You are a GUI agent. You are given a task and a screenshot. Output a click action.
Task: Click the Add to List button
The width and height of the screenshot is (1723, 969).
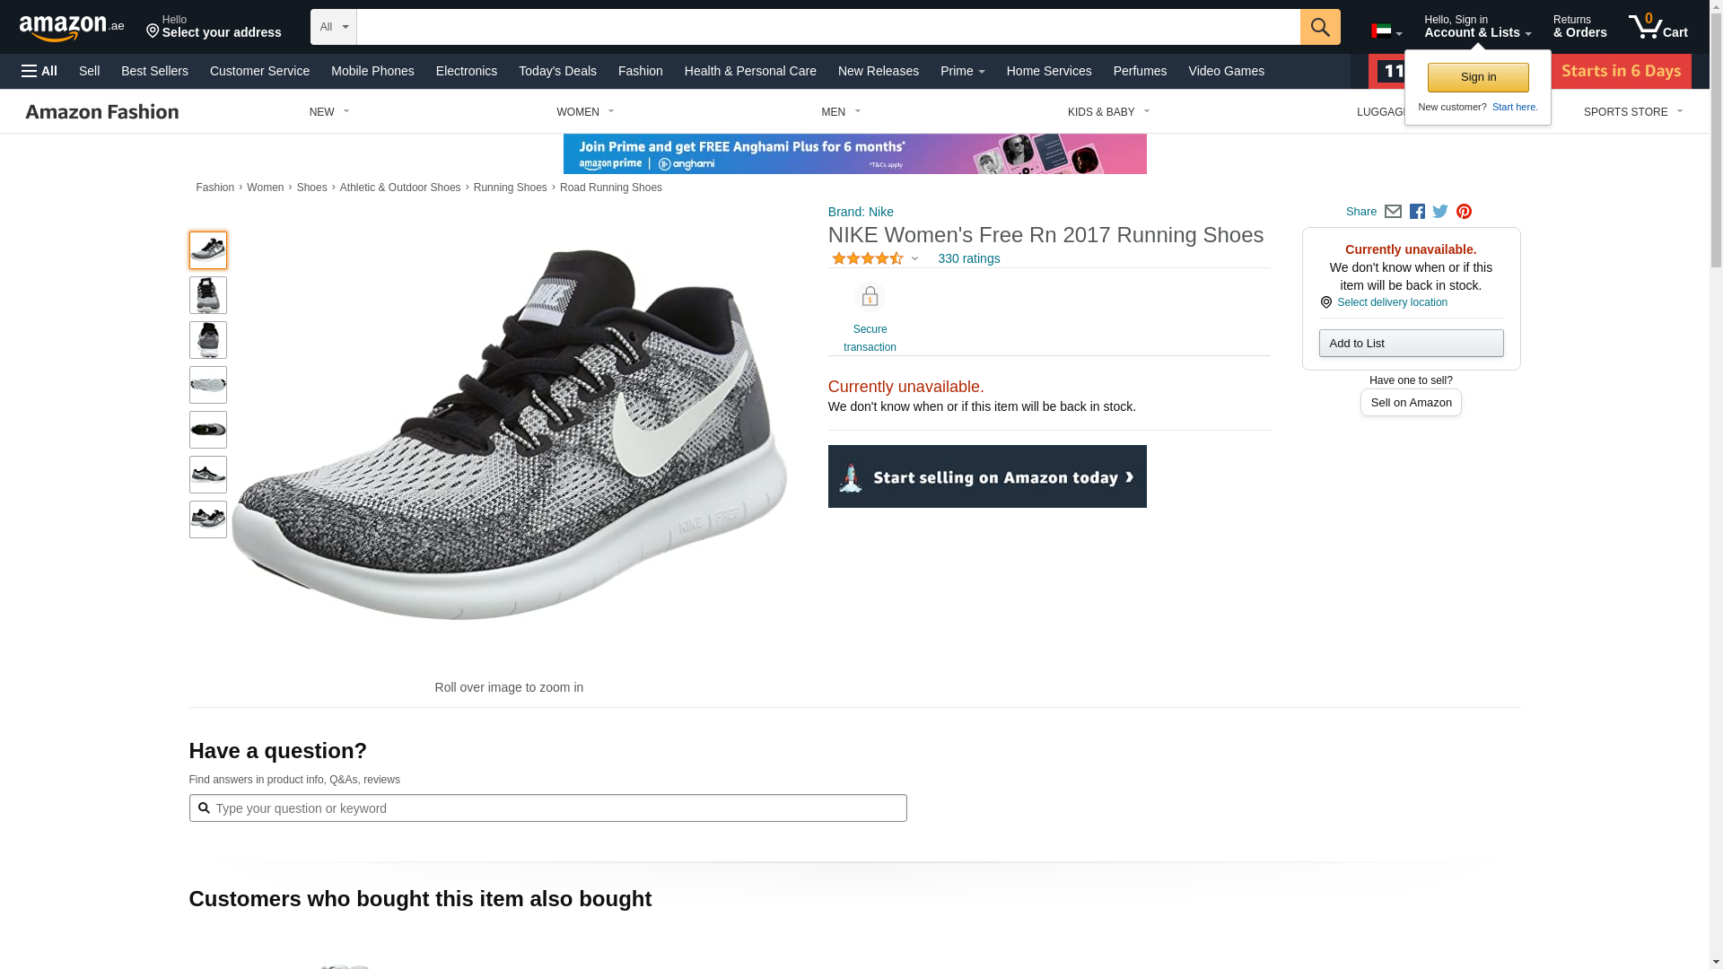point(1411,344)
